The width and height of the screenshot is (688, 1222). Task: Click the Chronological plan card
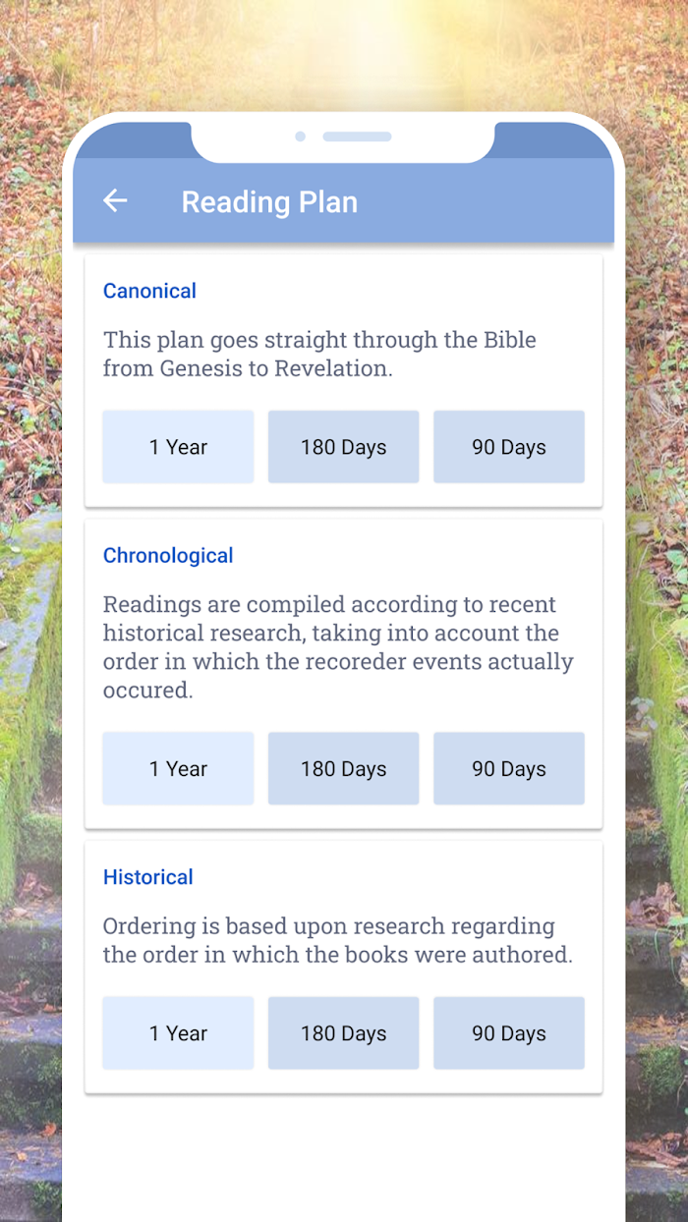click(343, 674)
